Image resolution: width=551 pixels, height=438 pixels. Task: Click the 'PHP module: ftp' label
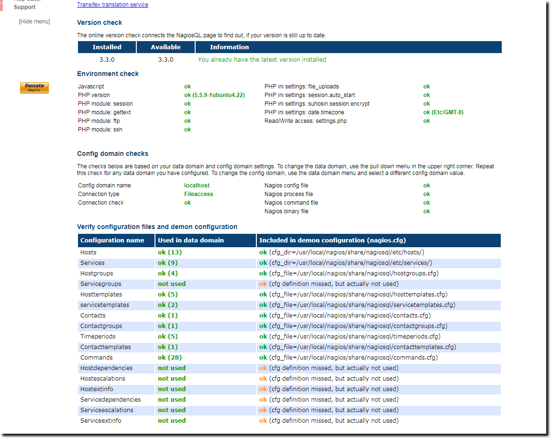coord(99,121)
